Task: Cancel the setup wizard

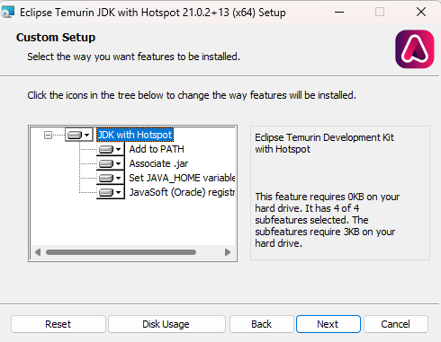Action: (396, 324)
